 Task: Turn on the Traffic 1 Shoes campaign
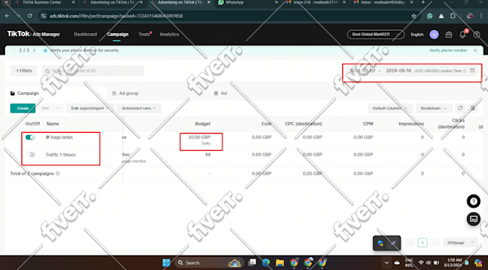30,154
